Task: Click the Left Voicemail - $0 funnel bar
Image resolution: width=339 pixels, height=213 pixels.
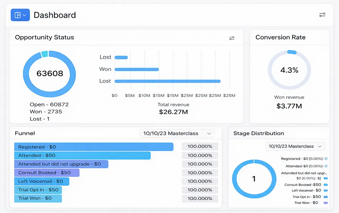Action: [42, 181]
